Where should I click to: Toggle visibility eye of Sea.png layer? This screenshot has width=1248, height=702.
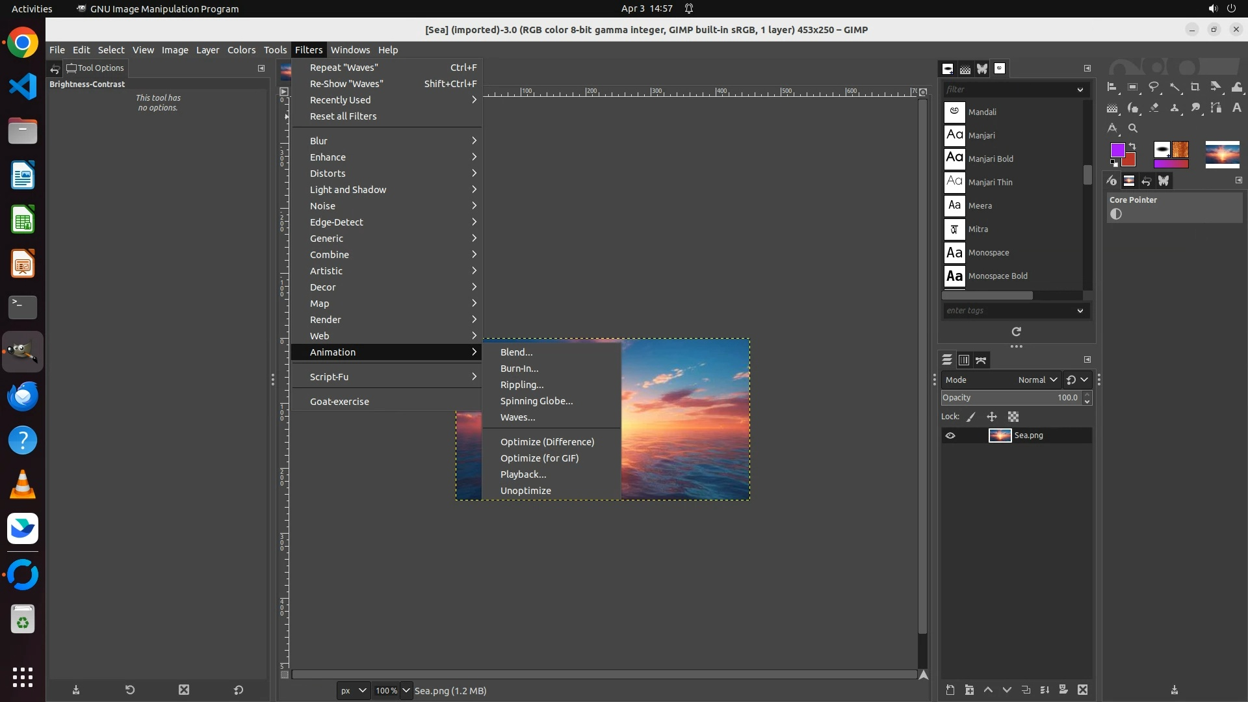950,435
